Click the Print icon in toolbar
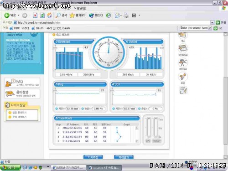The image size is (228, 171). coord(126,15)
